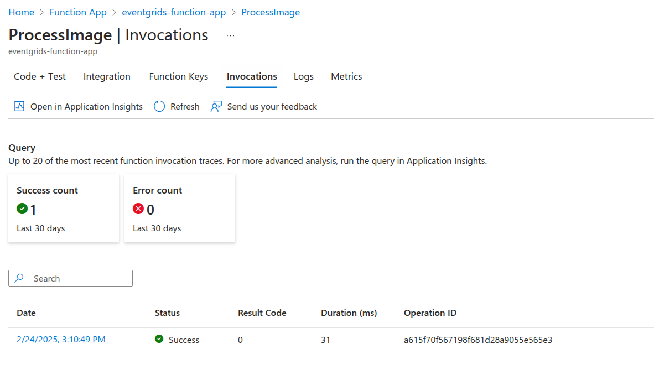Click the Success count summary card
Screen dimensions: 654x375
point(64,209)
